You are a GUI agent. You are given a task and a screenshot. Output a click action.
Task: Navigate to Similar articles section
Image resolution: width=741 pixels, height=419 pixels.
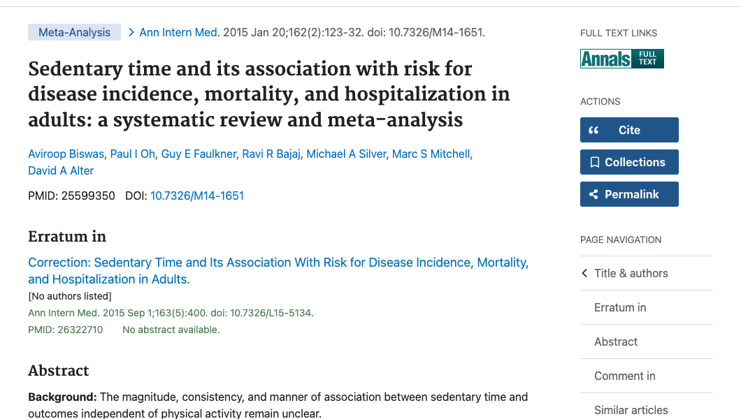tap(631, 410)
